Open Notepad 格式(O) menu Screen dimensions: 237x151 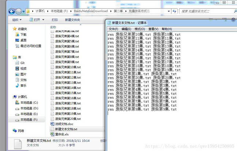point(140,29)
